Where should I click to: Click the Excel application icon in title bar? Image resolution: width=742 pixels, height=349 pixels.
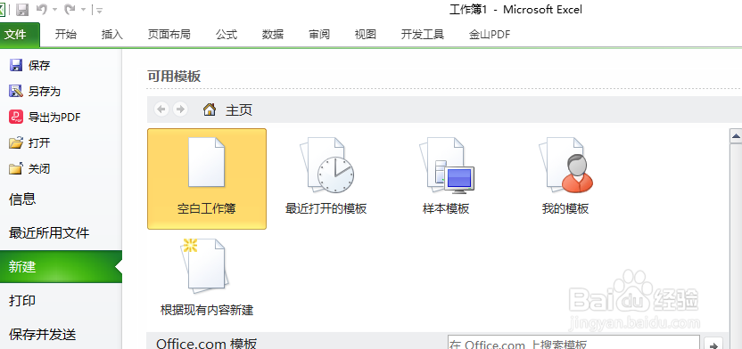click(x=3, y=9)
